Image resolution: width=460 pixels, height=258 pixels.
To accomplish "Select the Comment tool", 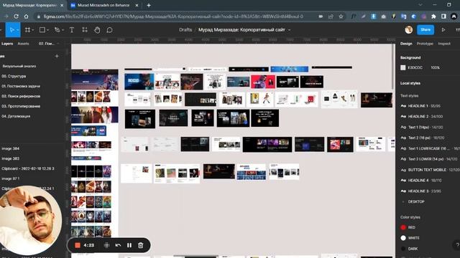I will click(x=109, y=30).
